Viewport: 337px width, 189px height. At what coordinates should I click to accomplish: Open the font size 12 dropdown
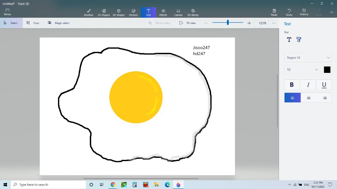pyautogui.click(x=302, y=70)
